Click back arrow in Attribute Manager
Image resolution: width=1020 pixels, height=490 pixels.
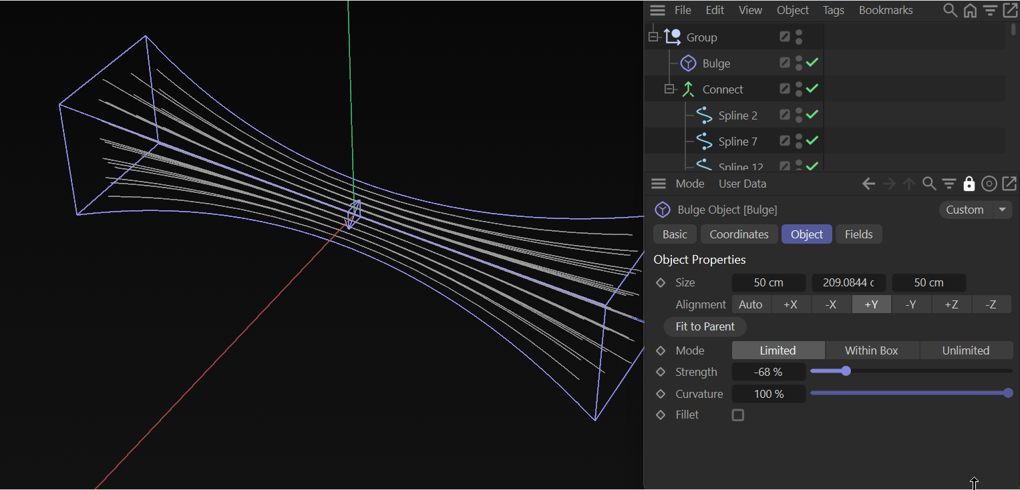click(868, 184)
